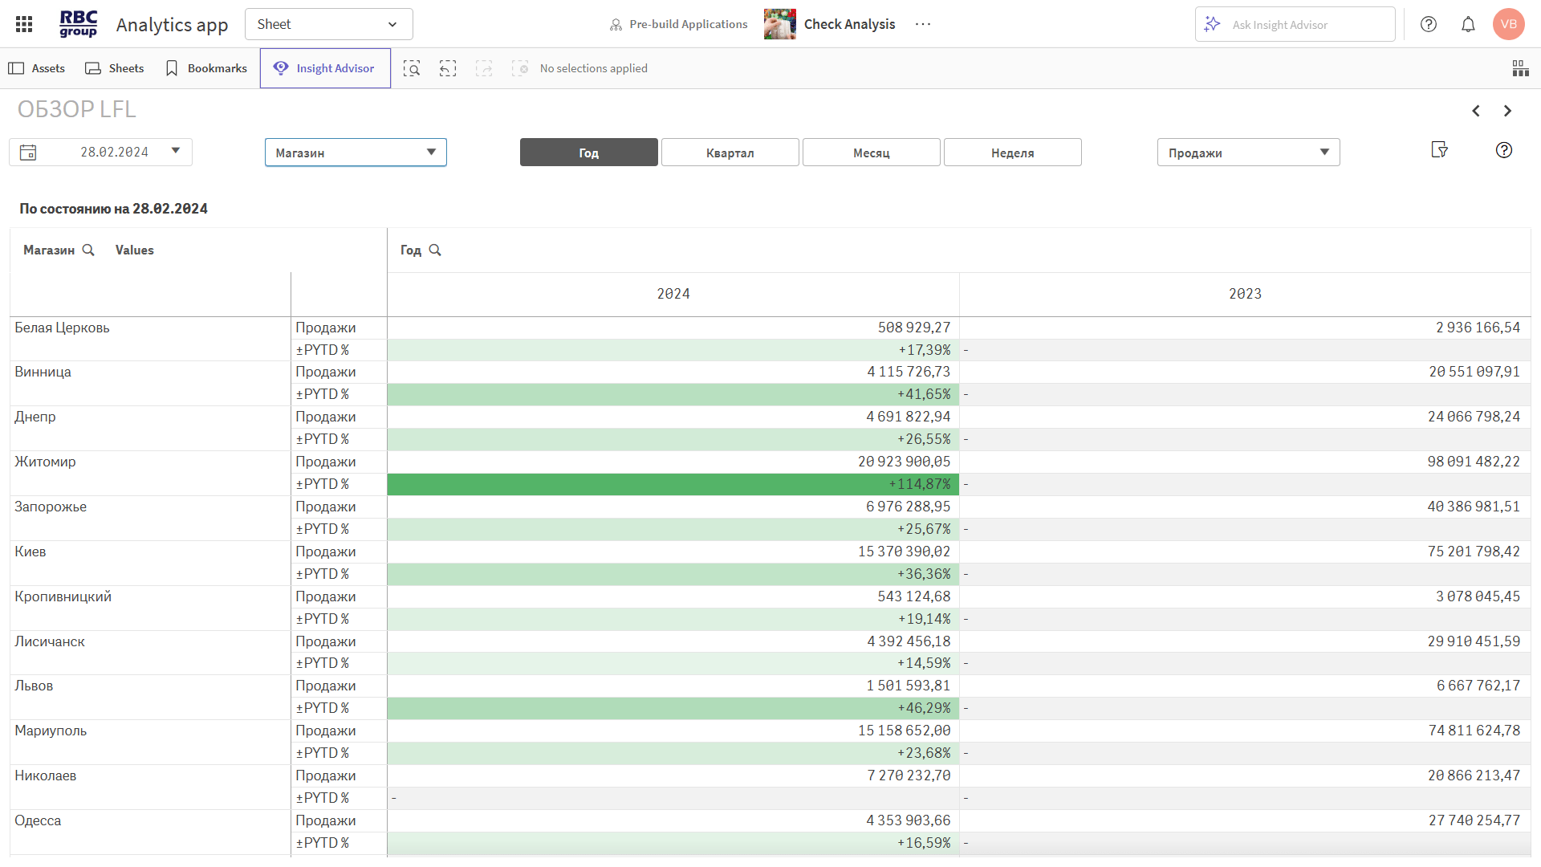Screen dimensions: 1541x867
Task: Select the Неделя period toggle
Action: tap(1012, 153)
